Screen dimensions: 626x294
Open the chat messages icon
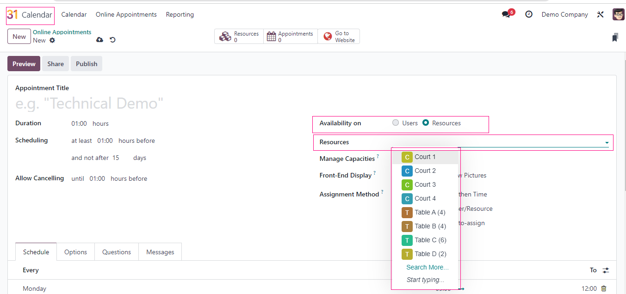pos(506,14)
